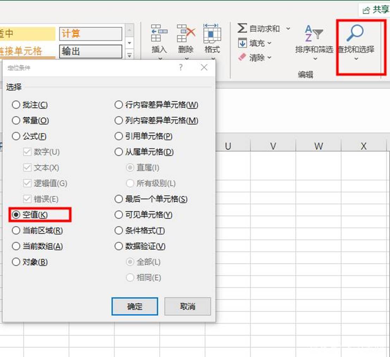Viewport: 390px width, 357px height.
Task: Apply the 输出 cell style
Action: pos(91,51)
